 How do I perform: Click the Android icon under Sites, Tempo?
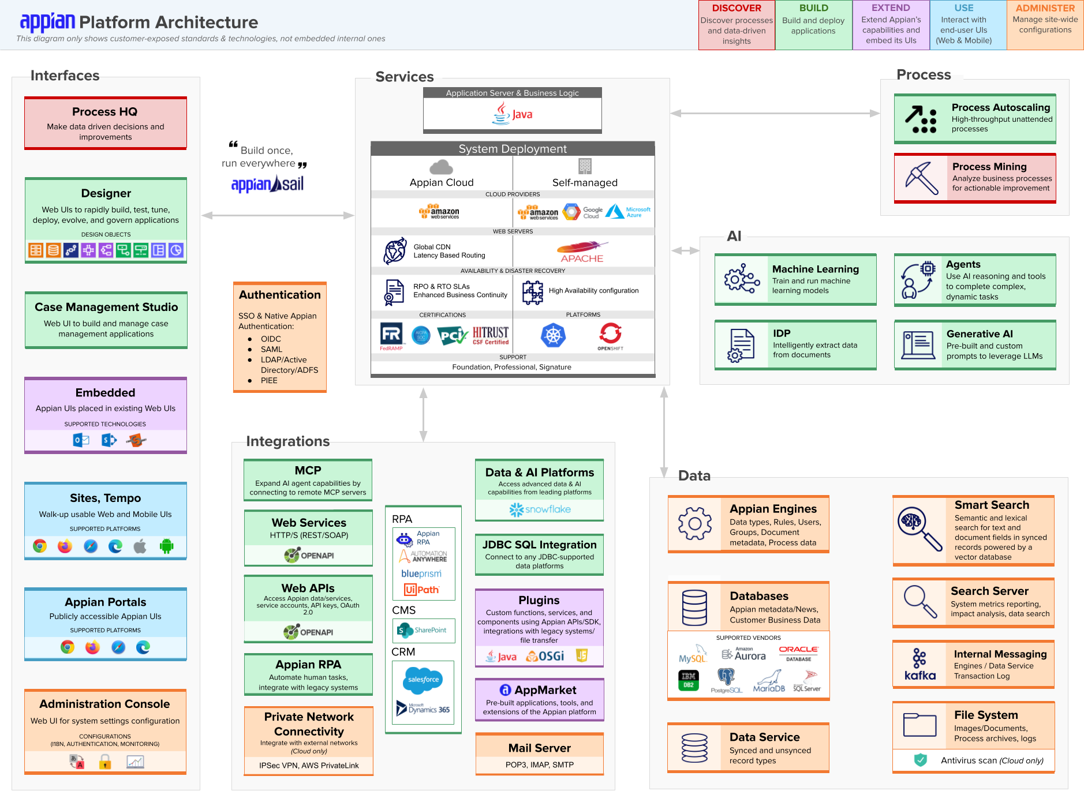click(166, 546)
